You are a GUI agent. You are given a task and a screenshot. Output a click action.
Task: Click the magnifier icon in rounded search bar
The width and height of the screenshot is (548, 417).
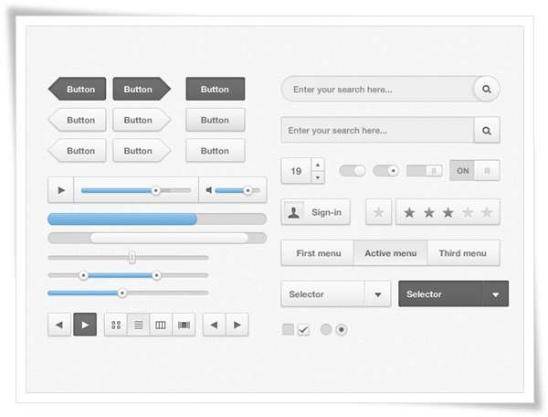(487, 90)
